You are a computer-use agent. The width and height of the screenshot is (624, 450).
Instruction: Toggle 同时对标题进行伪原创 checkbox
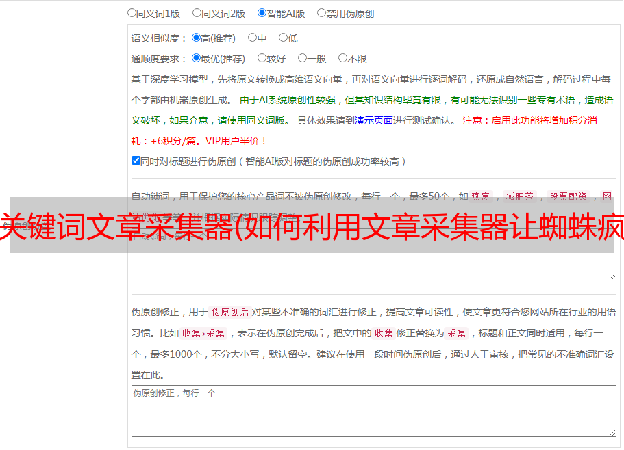(x=136, y=161)
